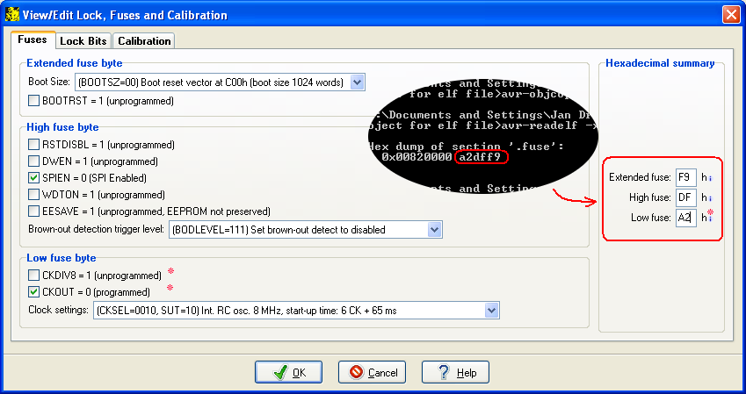Uncheck the SPIEN fuse checkbox

[x=34, y=178]
